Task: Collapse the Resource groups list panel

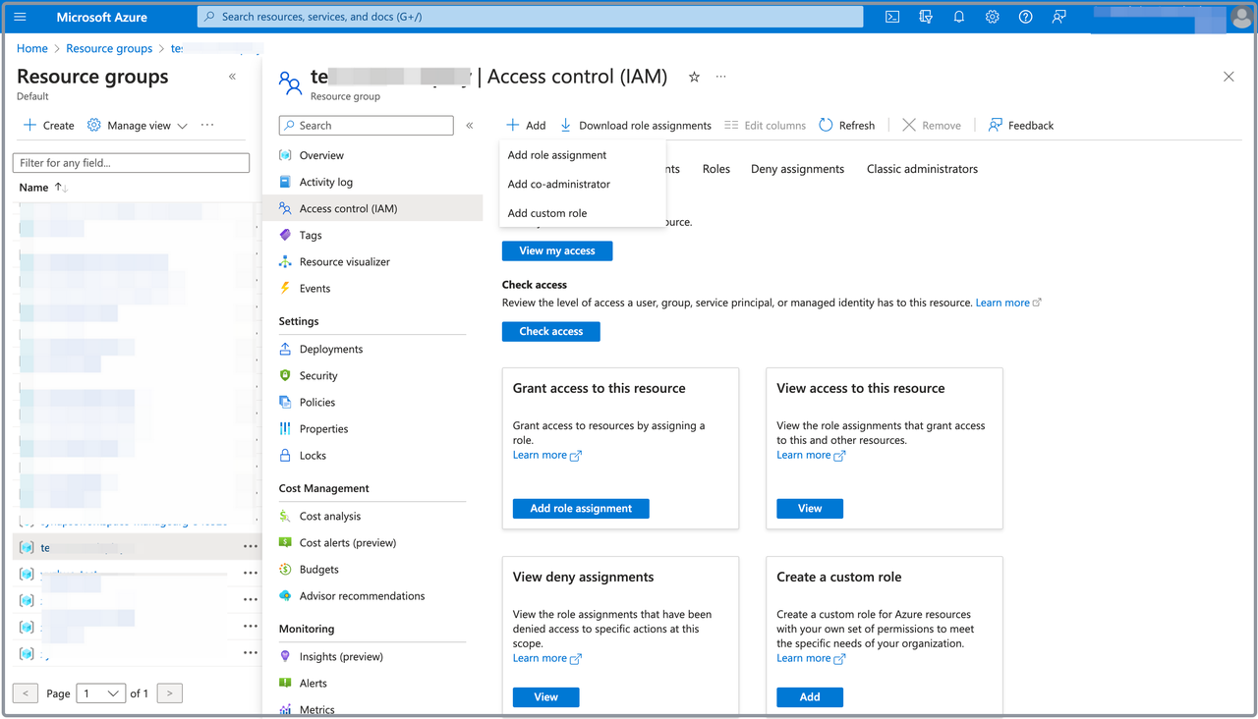Action: [233, 77]
